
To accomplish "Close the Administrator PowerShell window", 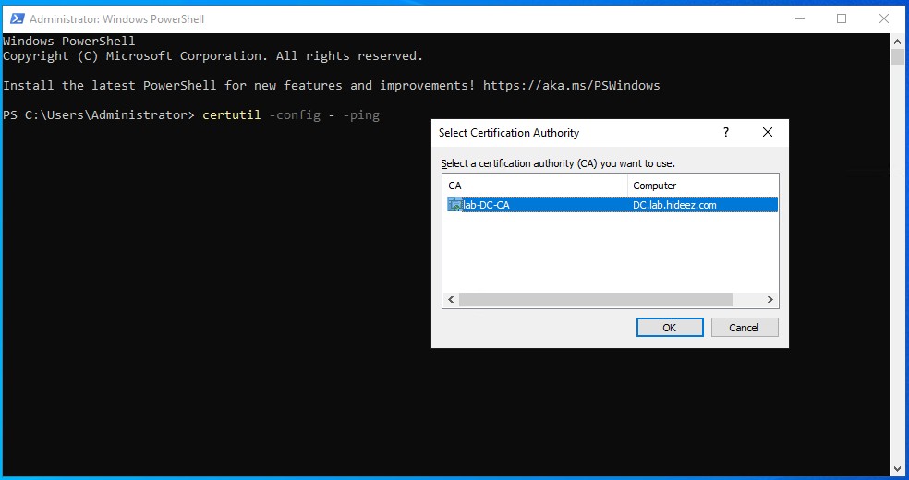I will coord(884,18).
